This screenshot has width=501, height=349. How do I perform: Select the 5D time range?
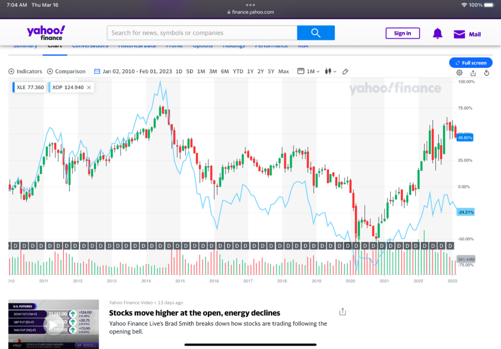(x=190, y=71)
